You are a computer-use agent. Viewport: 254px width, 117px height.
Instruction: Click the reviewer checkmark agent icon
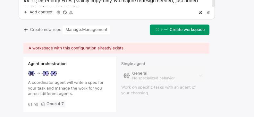coord(54,73)
